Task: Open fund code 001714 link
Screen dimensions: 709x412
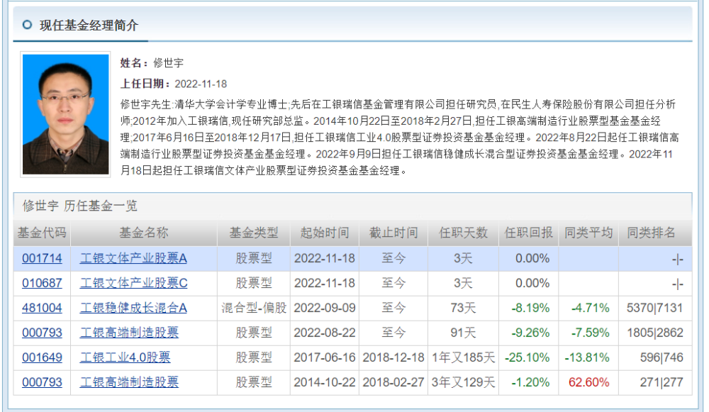Action: 42,259
